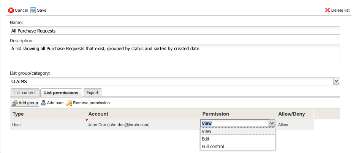Image resolution: width=356 pixels, height=153 pixels.
Task: Click the Remove permission key icon
Action: pos(69,103)
